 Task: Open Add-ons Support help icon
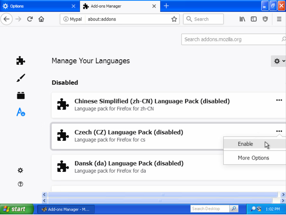click(x=20, y=184)
